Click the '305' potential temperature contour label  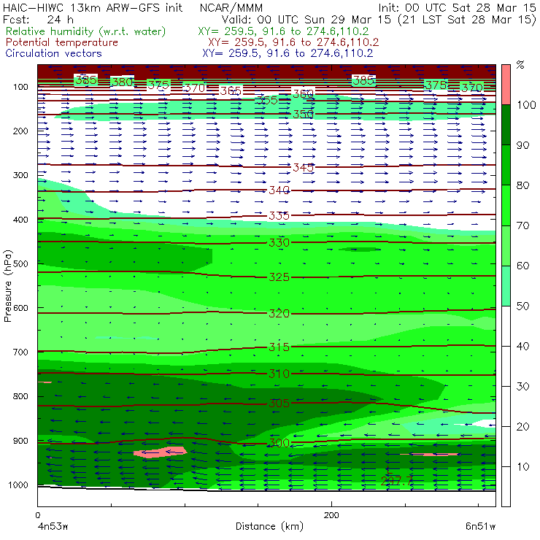[279, 404]
